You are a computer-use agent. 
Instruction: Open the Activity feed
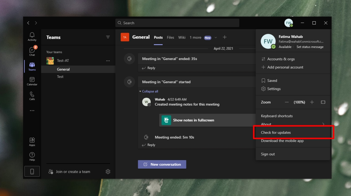[x=32, y=36]
